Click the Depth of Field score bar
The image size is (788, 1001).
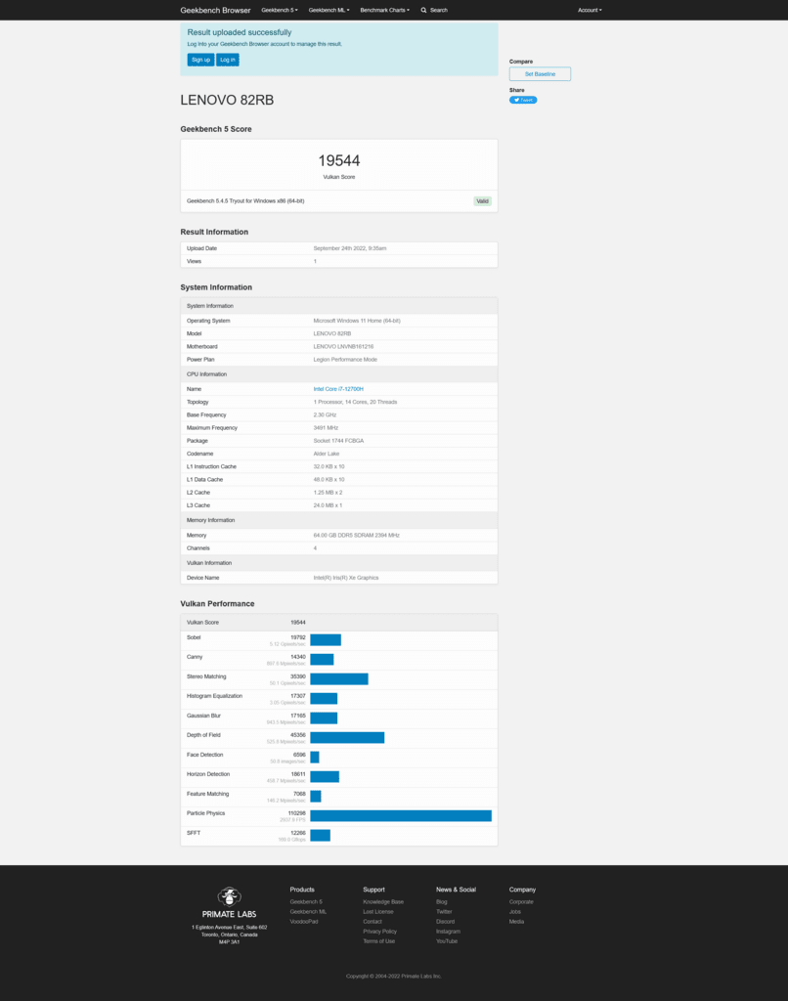coord(347,738)
